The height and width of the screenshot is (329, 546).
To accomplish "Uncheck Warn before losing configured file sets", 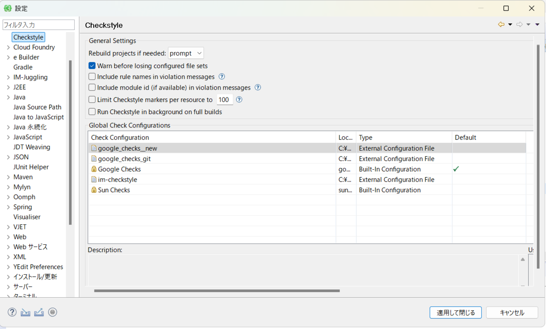I will [x=92, y=66].
